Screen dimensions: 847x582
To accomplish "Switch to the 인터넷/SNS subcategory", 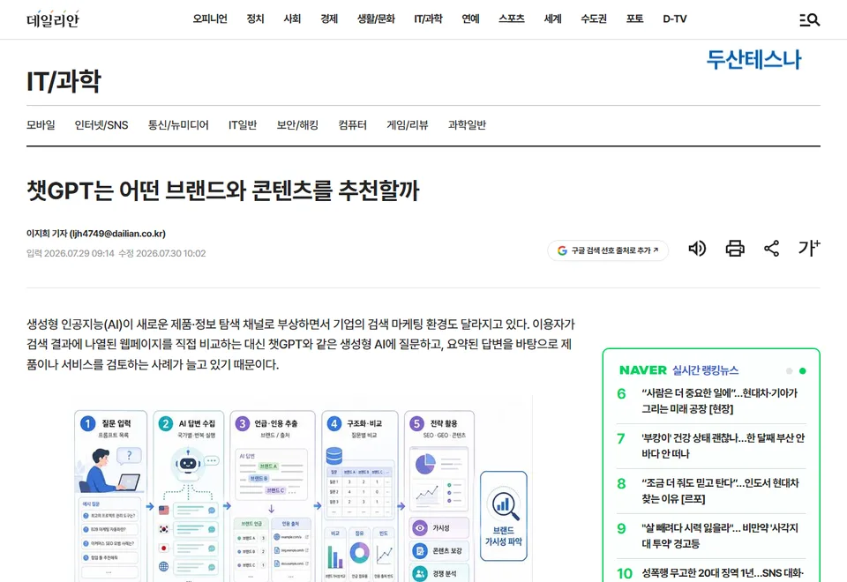I will click(101, 124).
